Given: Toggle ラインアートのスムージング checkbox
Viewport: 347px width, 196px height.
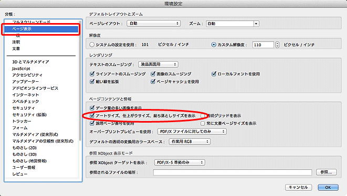Looking at the screenshot, I should coord(92,74).
